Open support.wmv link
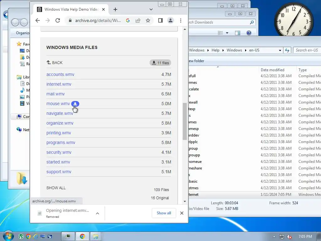Image resolution: width=321 pixels, height=241 pixels. tap(59, 172)
